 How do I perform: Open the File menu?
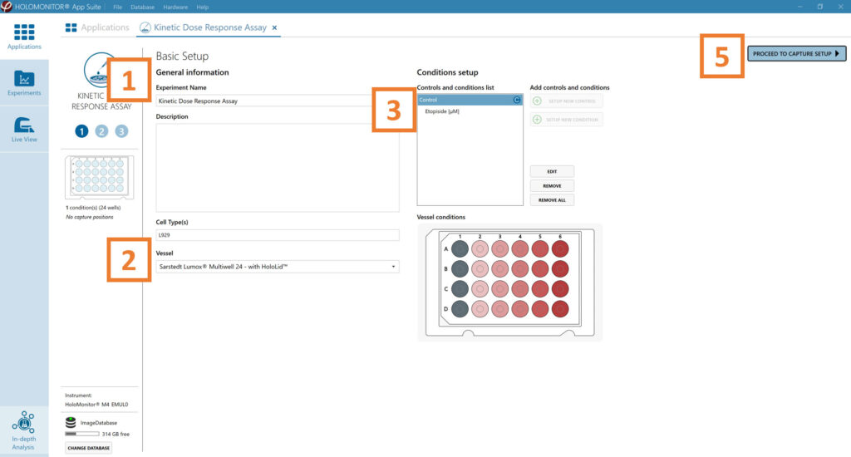tap(118, 7)
